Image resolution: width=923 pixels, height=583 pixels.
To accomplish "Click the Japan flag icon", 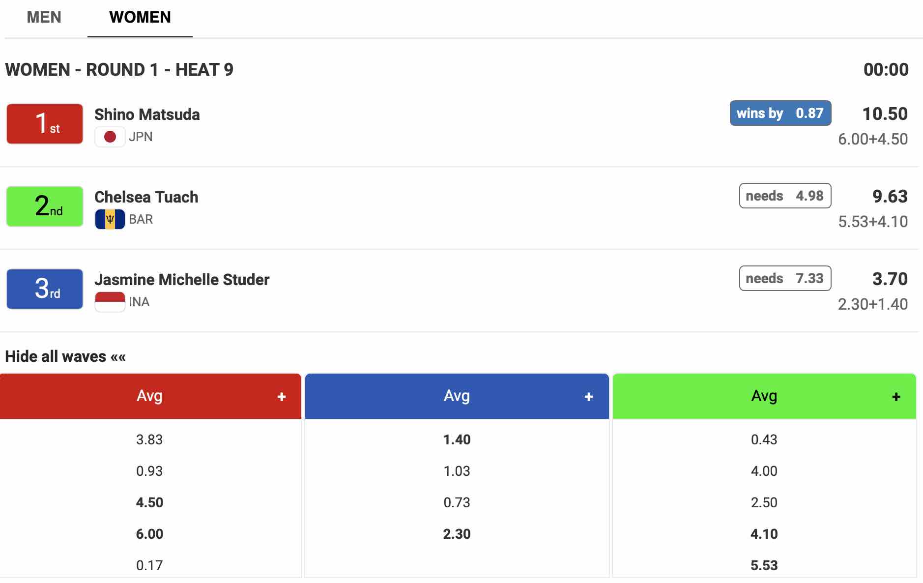I will [x=110, y=137].
